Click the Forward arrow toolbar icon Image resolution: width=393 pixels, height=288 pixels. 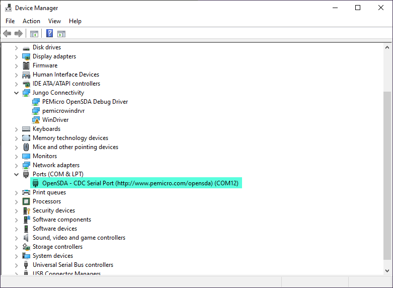pyautogui.click(x=19, y=33)
